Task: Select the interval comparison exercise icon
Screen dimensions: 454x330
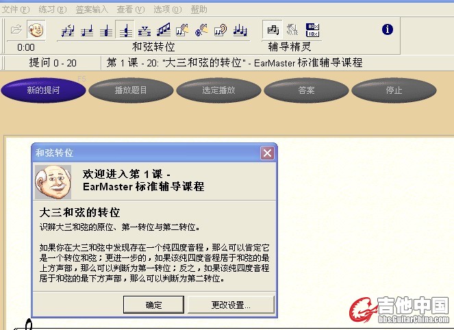Action: click(67, 30)
